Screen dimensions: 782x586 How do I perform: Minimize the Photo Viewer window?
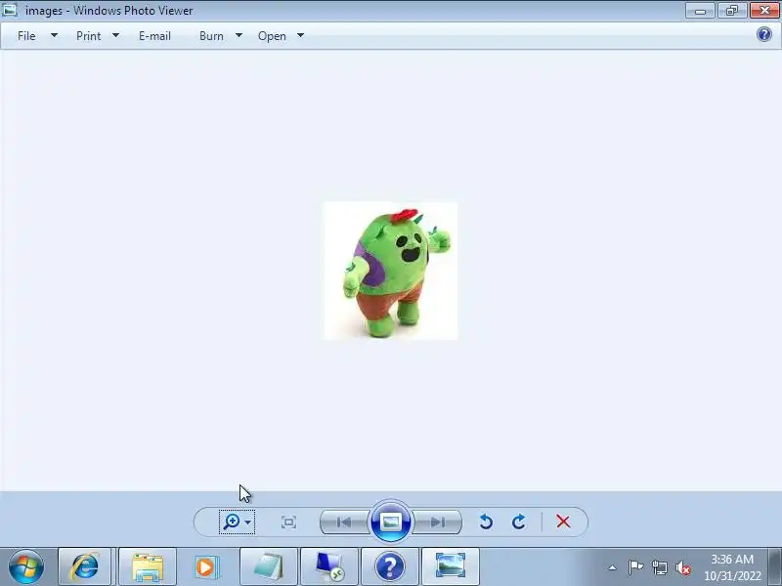(x=700, y=10)
